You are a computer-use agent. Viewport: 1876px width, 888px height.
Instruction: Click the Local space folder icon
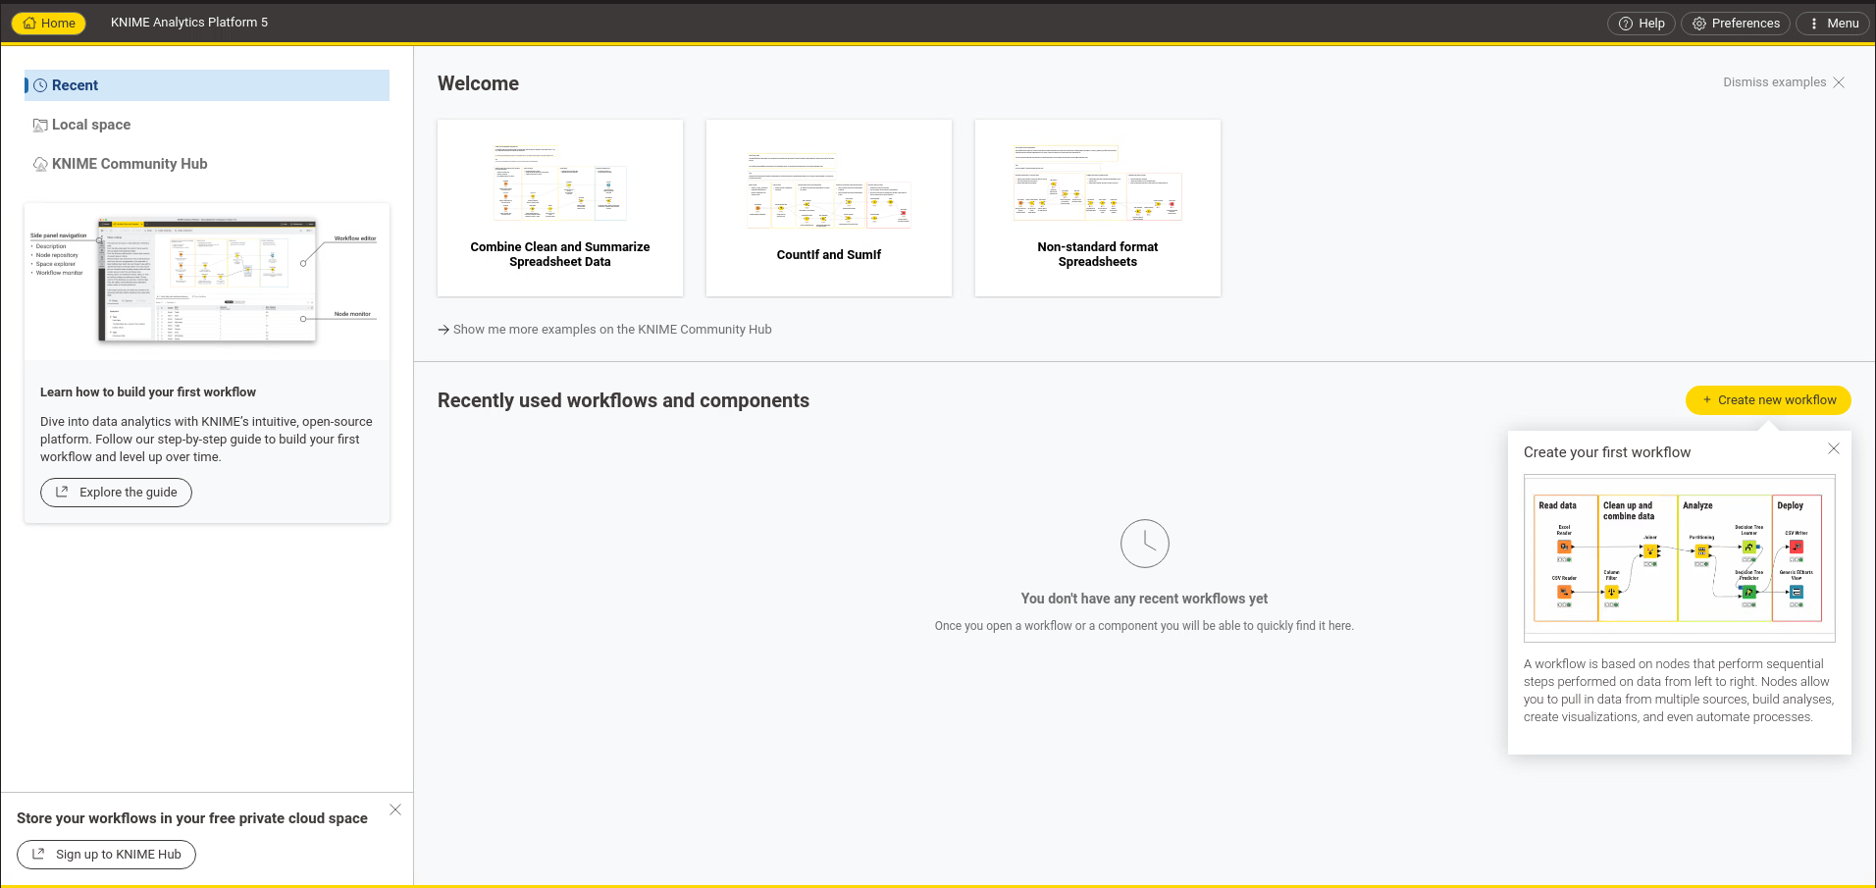[40, 126]
